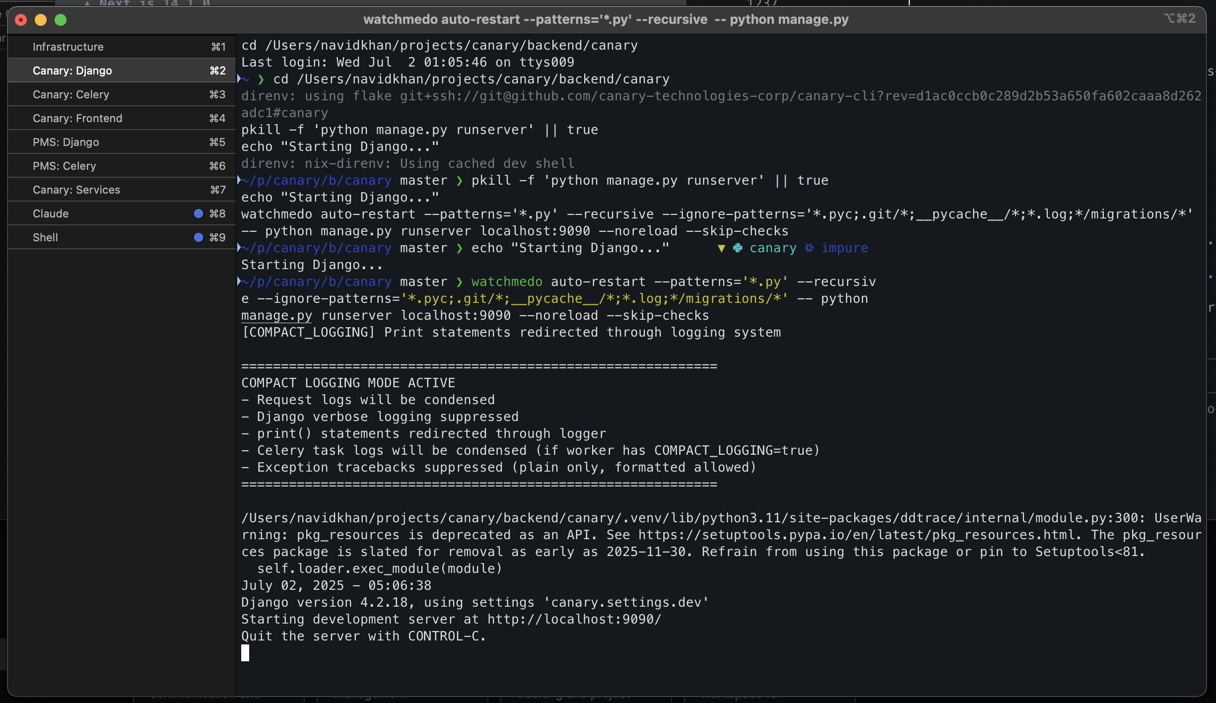1216x703 pixels.
Task: Click the github.com canary-cli flake URL
Action: [x=695, y=96]
